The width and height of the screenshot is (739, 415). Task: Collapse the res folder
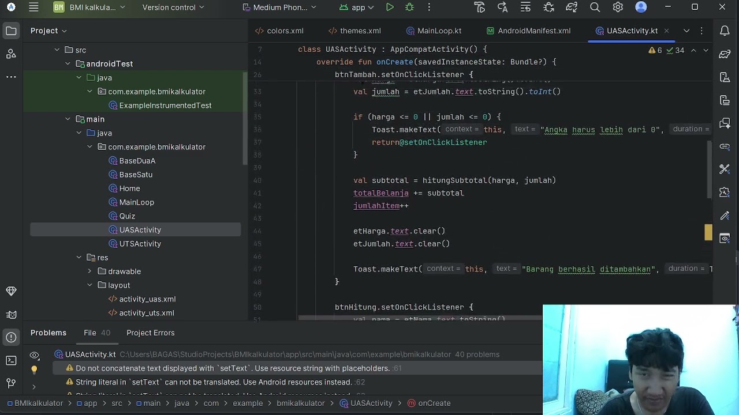coord(79,258)
